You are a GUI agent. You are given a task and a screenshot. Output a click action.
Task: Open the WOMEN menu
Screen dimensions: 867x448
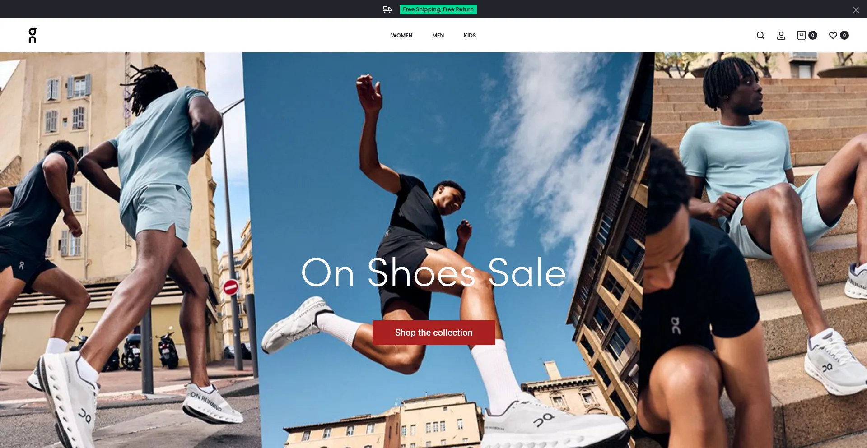(x=401, y=35)
